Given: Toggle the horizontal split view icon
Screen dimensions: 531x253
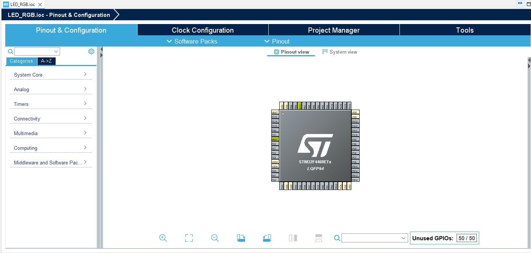Looking at the screenshot, I should tap(319, 238).
